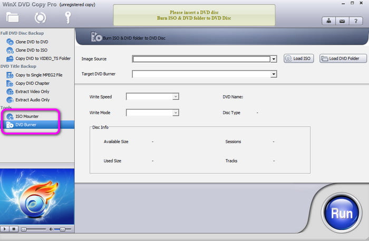Open the key registration icon
This screenshot has height=241, width=369.
[68, 17]
